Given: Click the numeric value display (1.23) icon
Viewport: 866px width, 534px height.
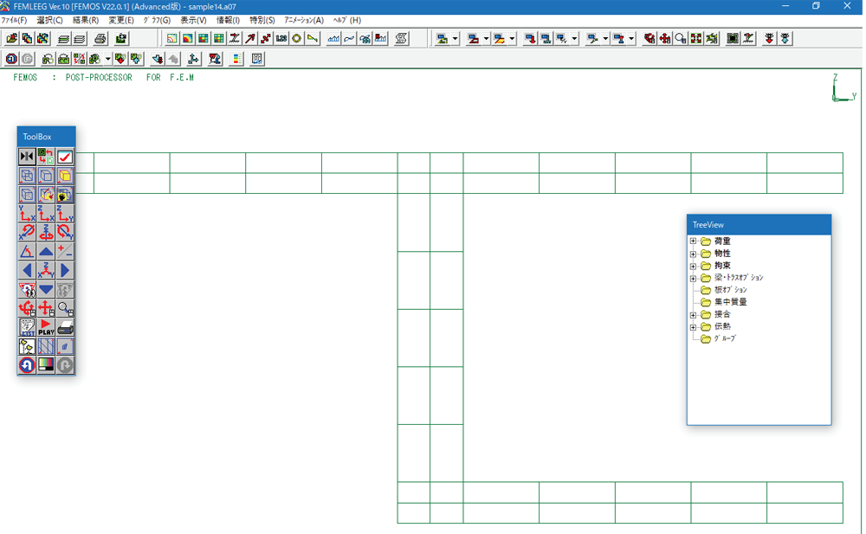Looking at the screenshot, I should click(281, 39).
